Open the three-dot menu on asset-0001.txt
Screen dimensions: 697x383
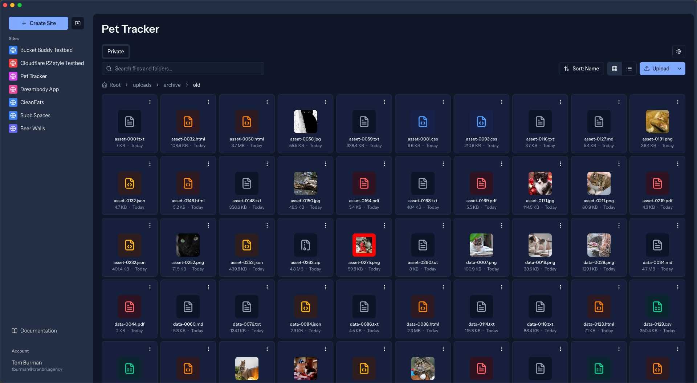point(150,102)
